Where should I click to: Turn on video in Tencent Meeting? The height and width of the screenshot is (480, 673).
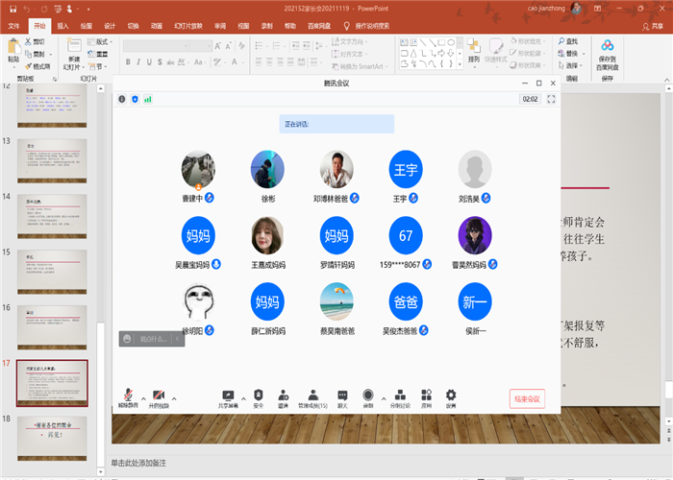pos(159,398)
